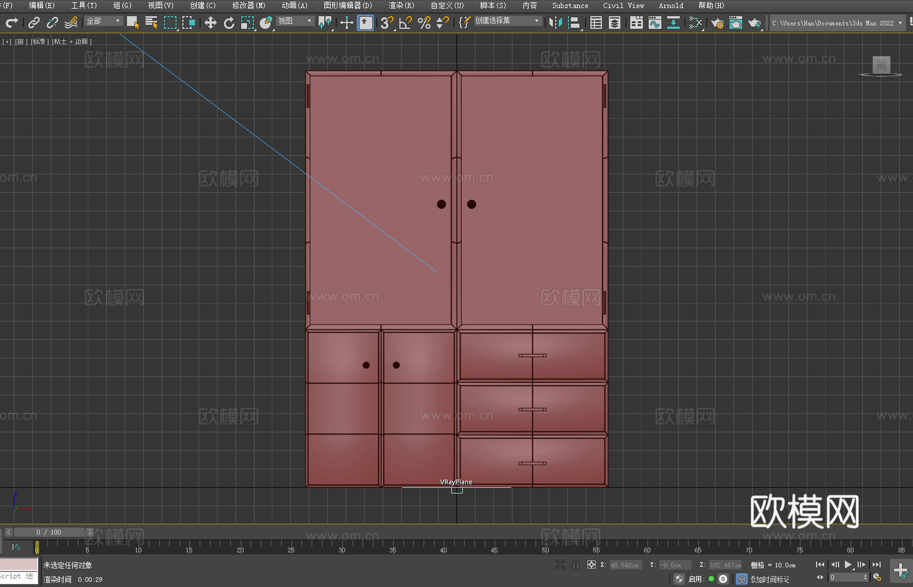Click the ViewCube front face

click(881, 65)
